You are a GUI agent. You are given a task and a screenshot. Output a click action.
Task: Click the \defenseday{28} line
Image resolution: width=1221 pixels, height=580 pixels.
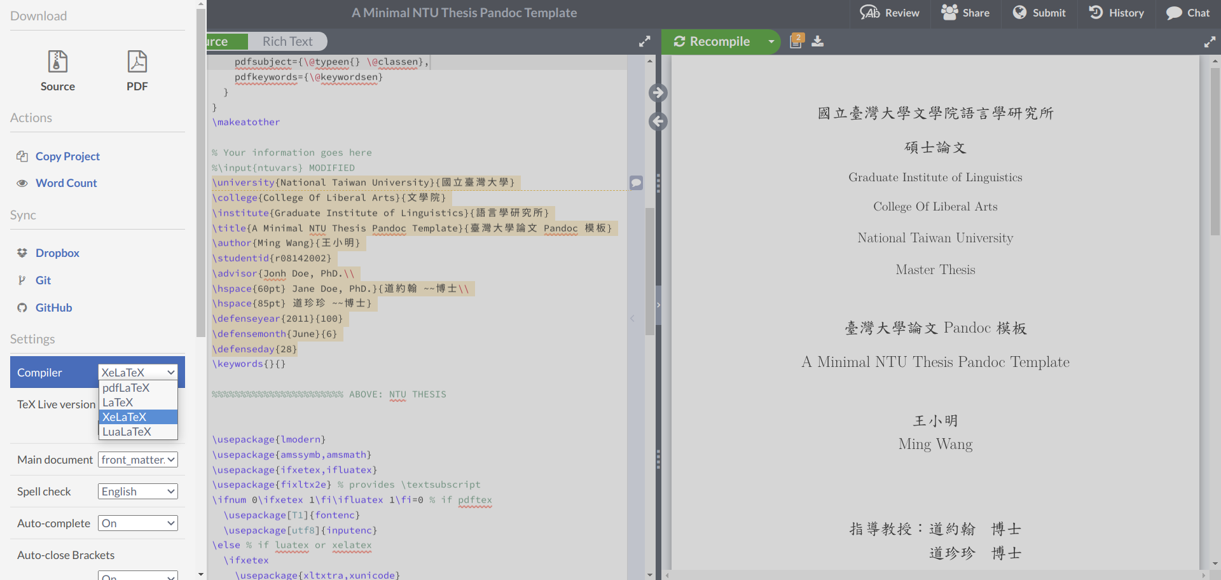coord(254,349)
